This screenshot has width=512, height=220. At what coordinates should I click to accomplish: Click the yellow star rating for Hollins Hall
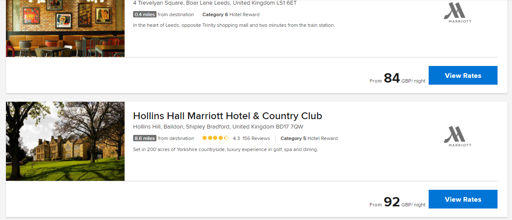(x=215, y=138)
